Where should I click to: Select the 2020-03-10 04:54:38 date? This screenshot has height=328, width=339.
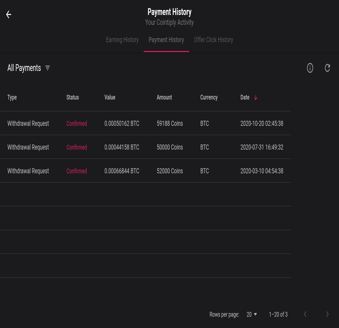pyautogui.click(x=262, y=171)
